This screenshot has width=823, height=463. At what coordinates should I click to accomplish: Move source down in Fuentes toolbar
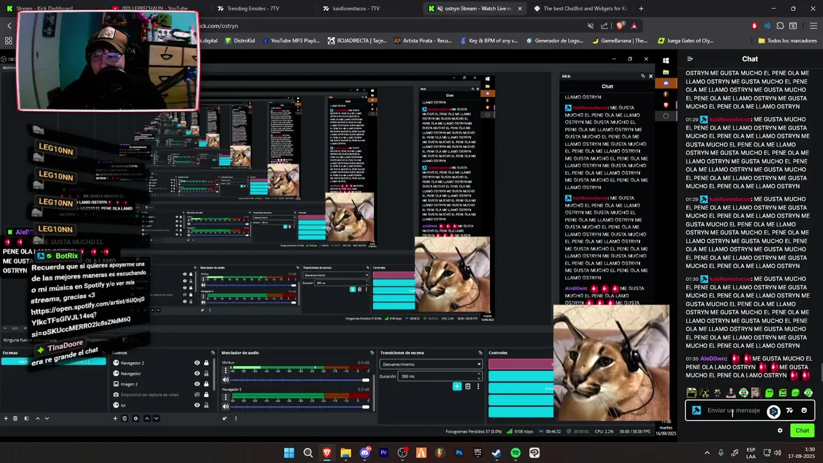tap(156, 418)
